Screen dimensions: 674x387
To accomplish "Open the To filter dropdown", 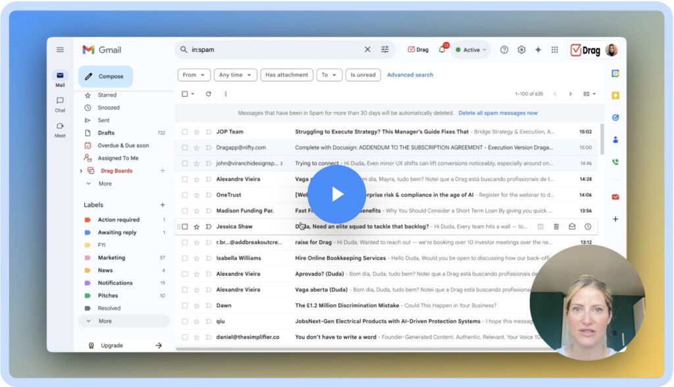I will click(x=329, y=75).
